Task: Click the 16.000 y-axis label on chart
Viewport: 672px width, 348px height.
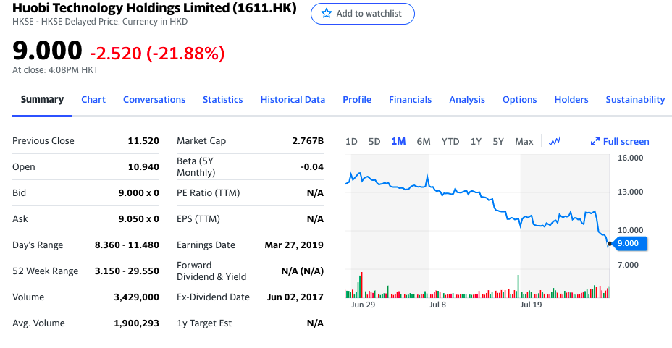Action: [x=630, y=158]
